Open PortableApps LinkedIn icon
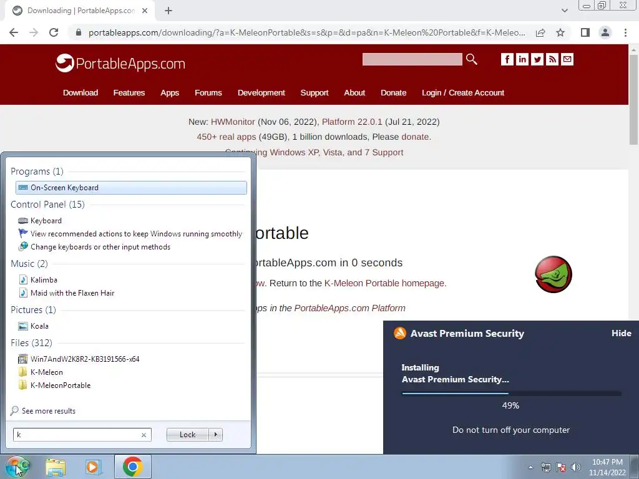639x479 pixels. [x=522, y=59]
